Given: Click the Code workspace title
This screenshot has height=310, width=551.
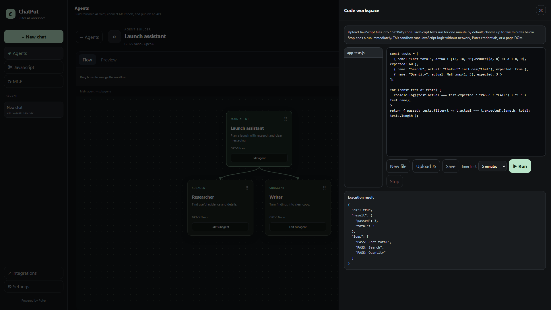Looking at the screenshot, I should (x=361, y=10).
